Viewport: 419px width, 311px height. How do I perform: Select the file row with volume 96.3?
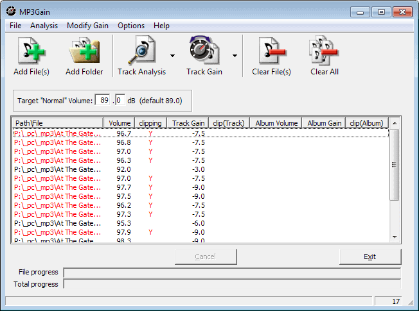coord(201,160)
